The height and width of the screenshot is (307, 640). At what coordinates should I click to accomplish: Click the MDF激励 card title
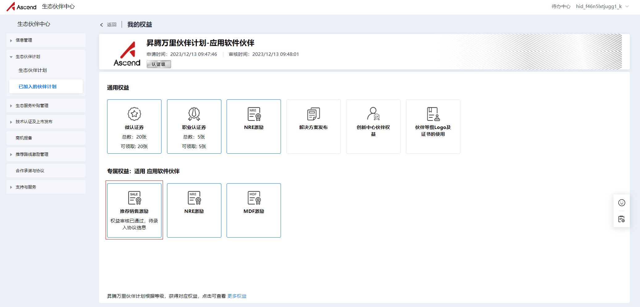point(254,211)
